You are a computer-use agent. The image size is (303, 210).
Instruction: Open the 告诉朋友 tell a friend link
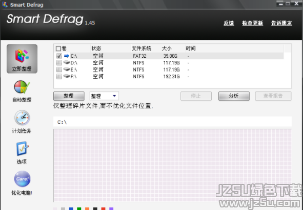click(281, 23)
